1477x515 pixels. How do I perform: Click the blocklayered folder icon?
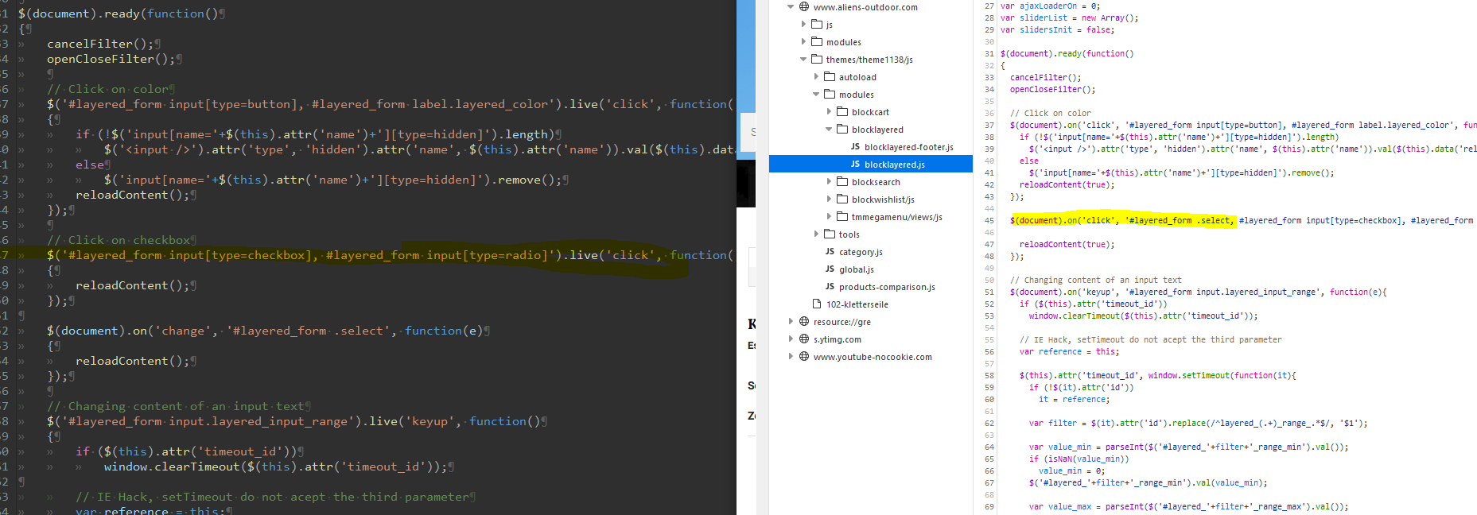click(842, 130)
